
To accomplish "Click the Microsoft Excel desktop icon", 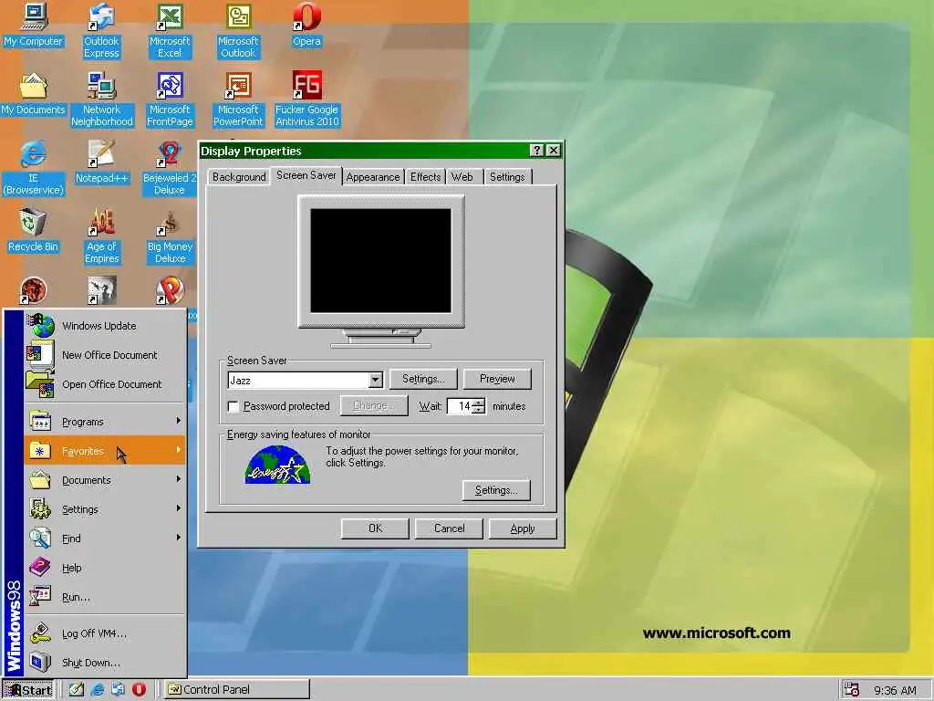I will pos(170,30).
